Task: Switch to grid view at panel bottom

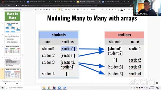Action: tap(17, 84)
